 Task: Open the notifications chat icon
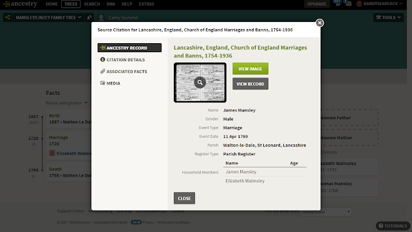tap(337, 3)
